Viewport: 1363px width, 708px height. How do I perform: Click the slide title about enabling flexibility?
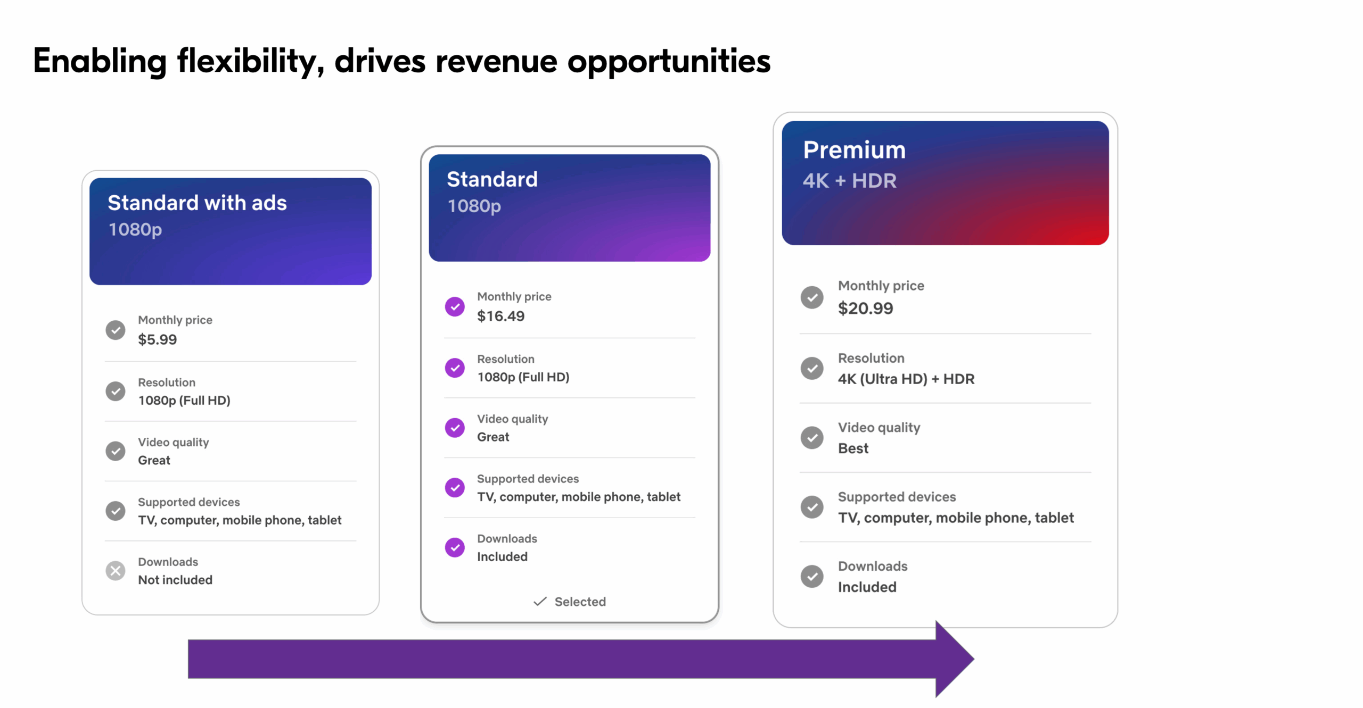click(x=401, y=61)
